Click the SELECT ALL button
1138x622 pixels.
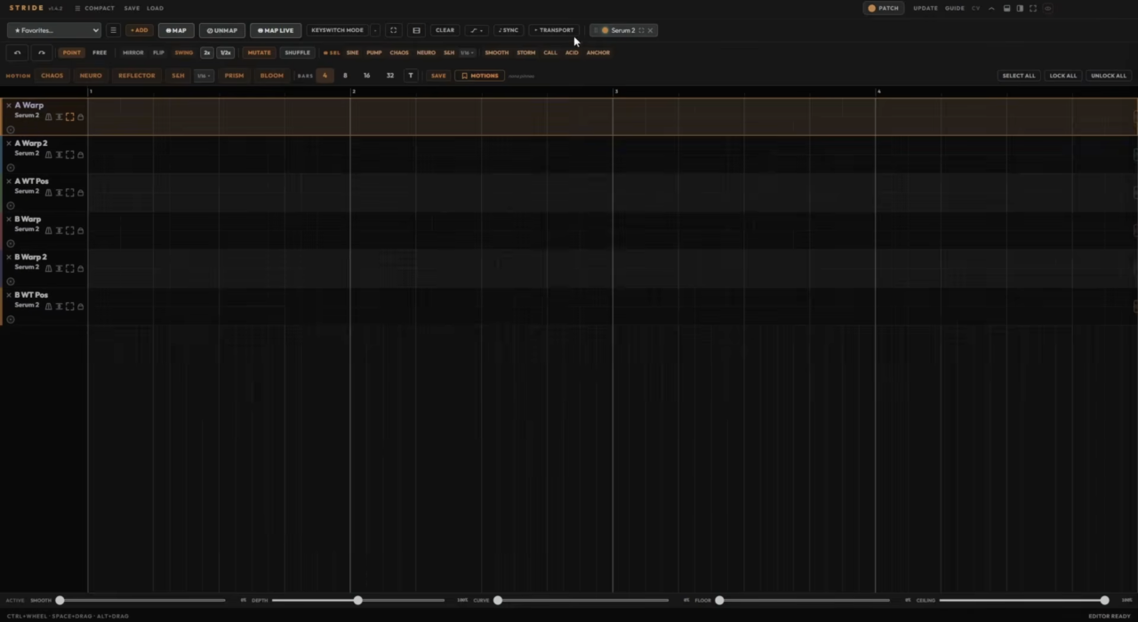(1019, 76)
